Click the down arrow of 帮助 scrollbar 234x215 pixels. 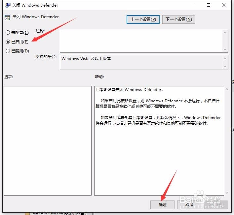[x=227, y=193]
